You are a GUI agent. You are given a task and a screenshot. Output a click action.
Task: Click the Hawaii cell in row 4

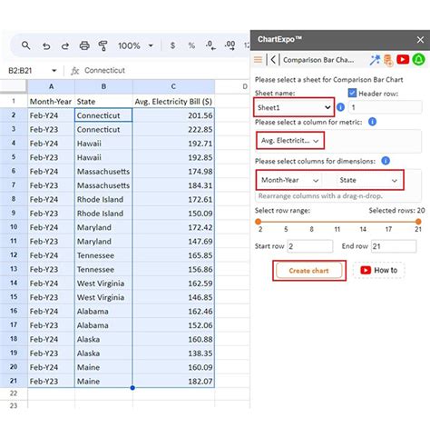pos(103,144)
